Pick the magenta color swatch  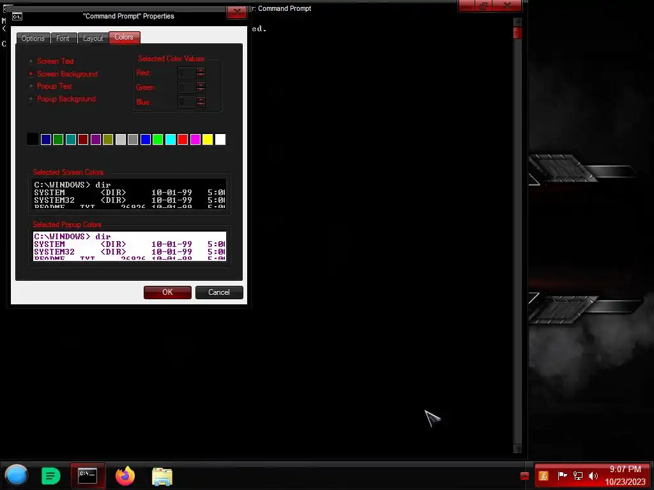tap(195, 139)
